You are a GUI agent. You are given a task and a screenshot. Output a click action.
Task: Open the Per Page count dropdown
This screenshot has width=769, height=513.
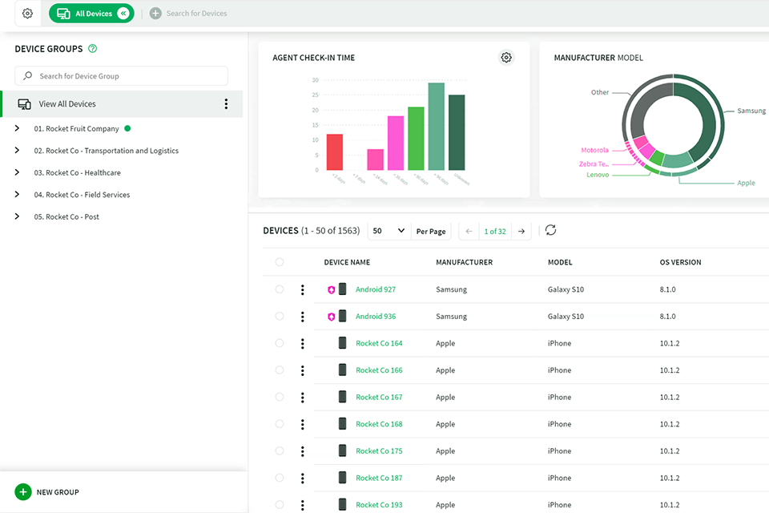pyautogui.click(x=388, y=230)
